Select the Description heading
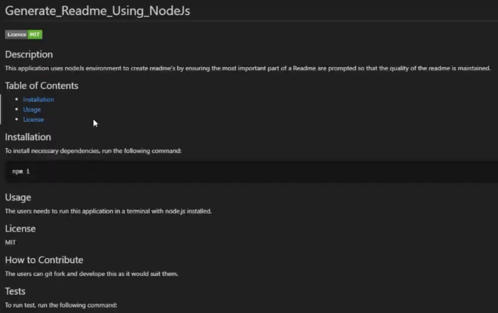The image size is (498, 313). pos(29,54)
